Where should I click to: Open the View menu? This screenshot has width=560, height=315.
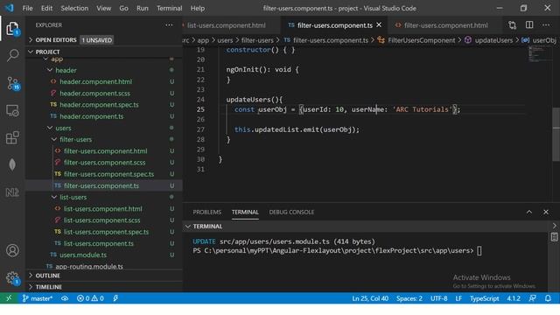click(103, 8)
